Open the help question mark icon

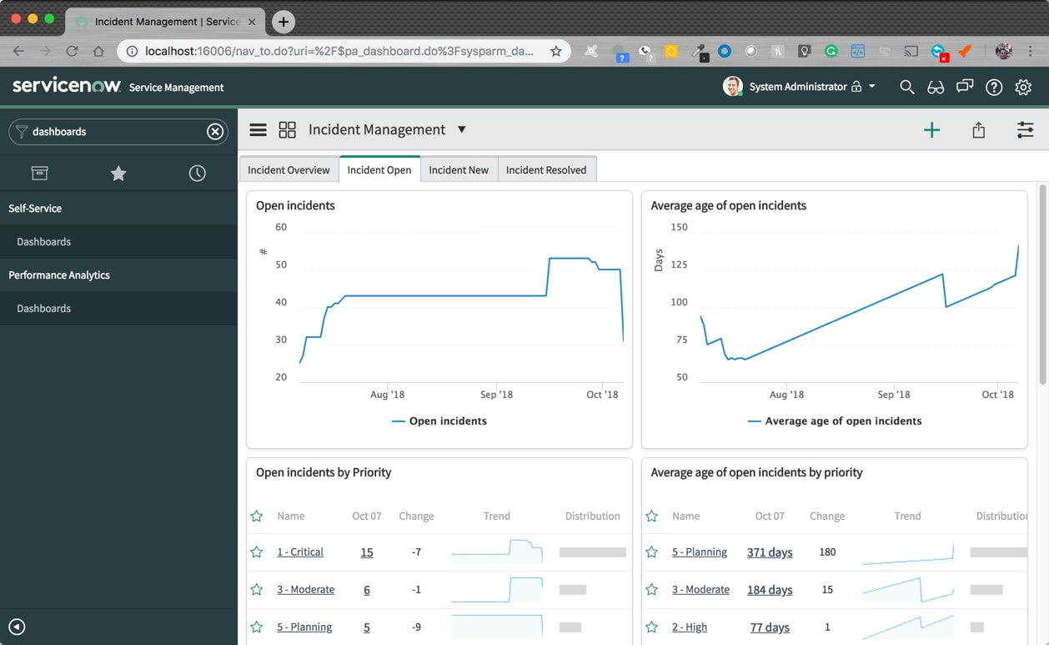pos(994,87)
